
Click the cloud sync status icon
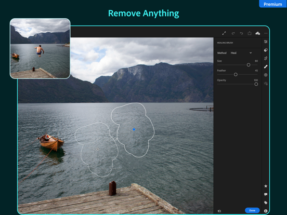pos(257,33)
